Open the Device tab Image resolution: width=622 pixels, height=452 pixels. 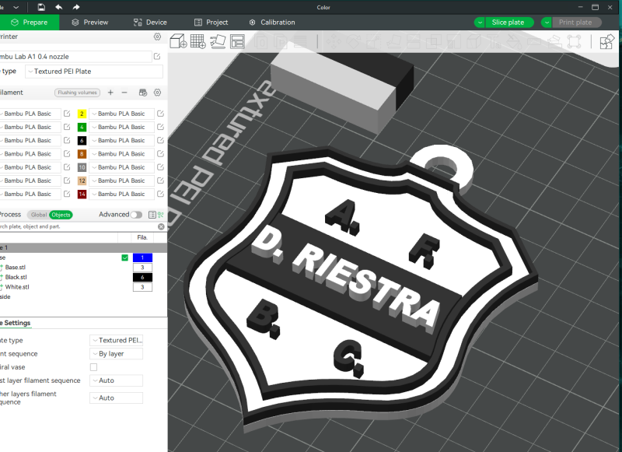[150, 23]
